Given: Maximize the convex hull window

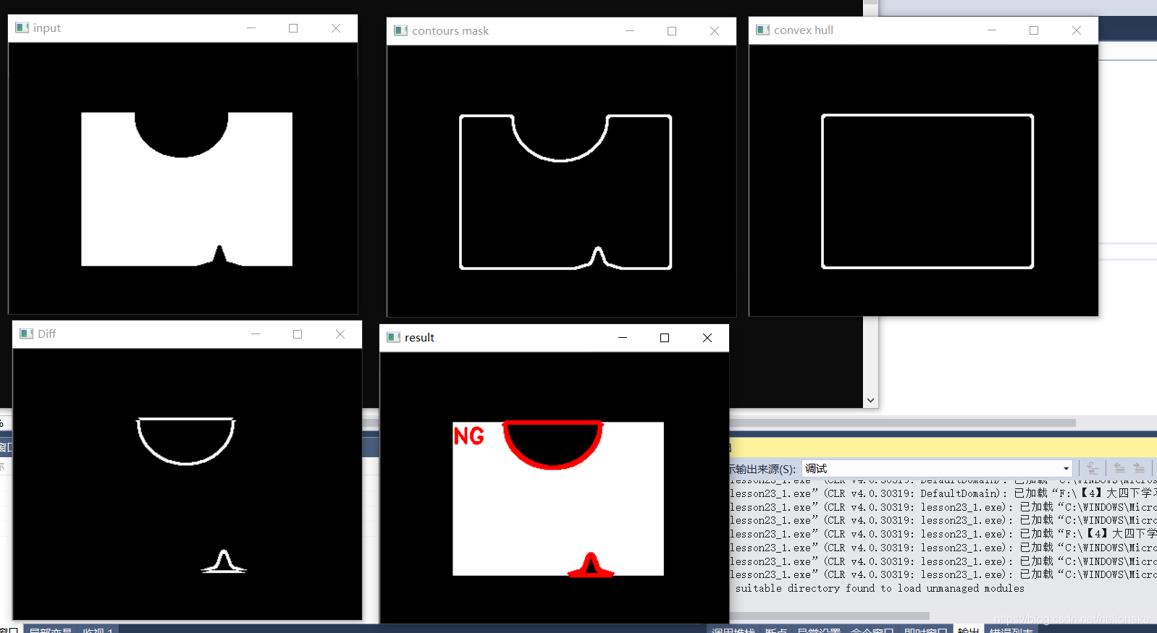Looking at the screenshot, I should [x=1034, y=30].
